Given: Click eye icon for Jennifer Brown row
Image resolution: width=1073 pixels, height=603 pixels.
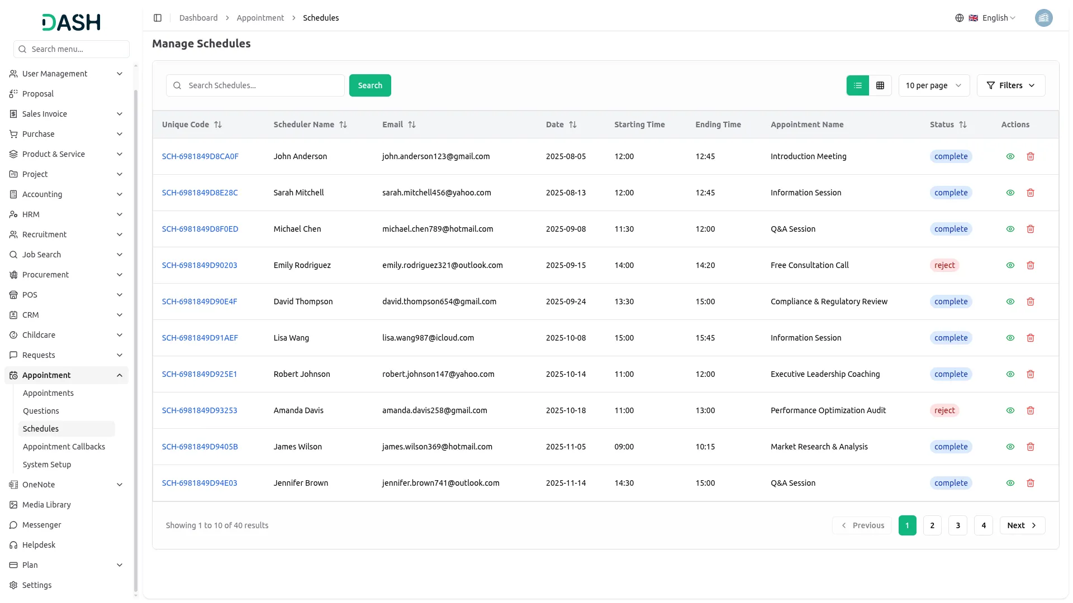Looking at the screenshot, I should pos(1010,483).
